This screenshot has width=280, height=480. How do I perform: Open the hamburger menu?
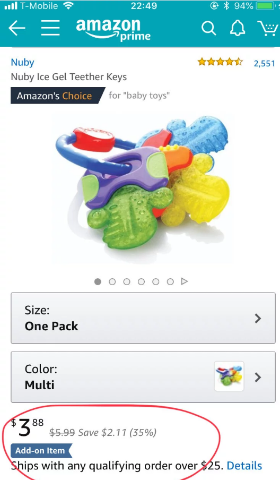tap(50, 28)
